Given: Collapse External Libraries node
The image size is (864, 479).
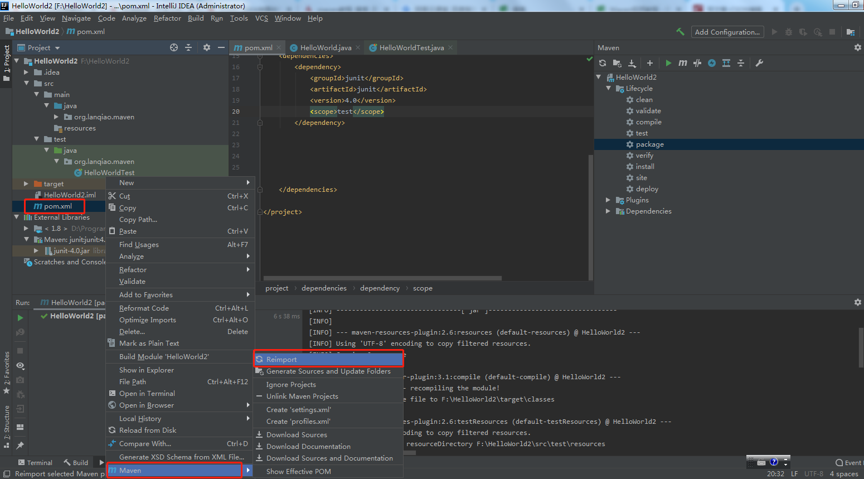Looking at the screenshot, I should click(x=17, y=217).
